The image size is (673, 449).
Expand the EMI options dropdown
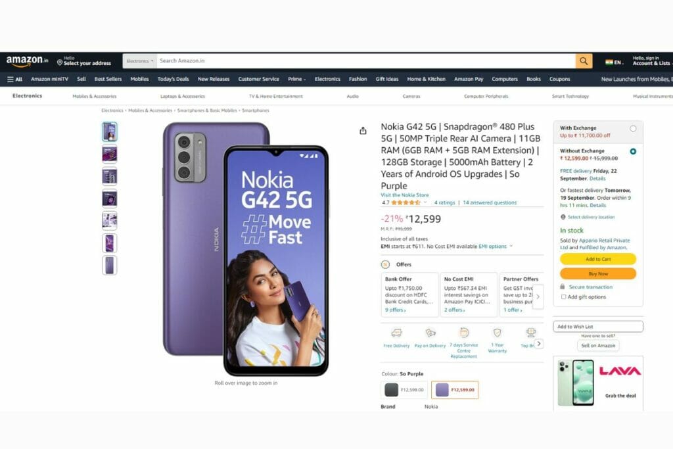tap(496, 247)
